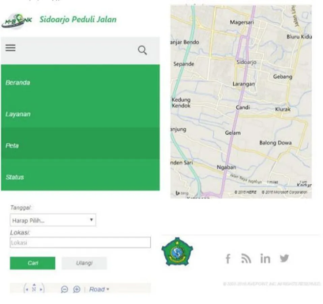
Task: Open the hamburger menu icon
Action: 10,48
